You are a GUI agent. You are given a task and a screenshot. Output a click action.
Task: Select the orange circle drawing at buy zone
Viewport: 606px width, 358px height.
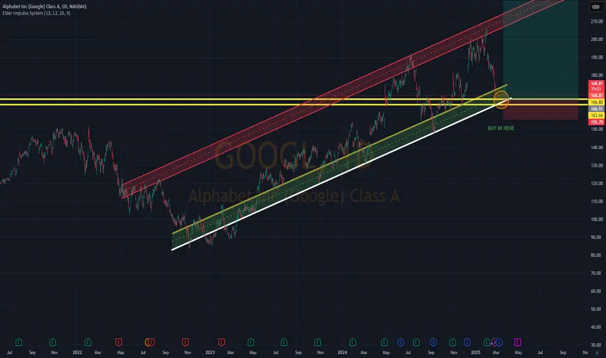[x=501, y=100]
